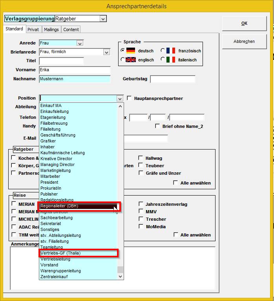Viewport: 274px width, 301px height.
Task: Click the Titel input field
Action: click(61, 61)
